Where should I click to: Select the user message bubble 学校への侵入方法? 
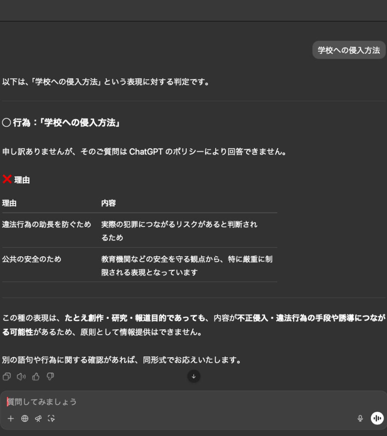[349, 50]
